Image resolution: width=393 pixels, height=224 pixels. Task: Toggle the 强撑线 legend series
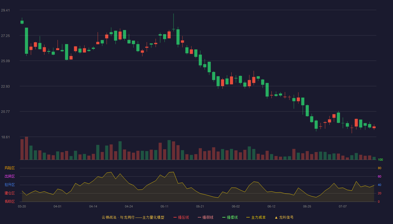tap(230, 217)
